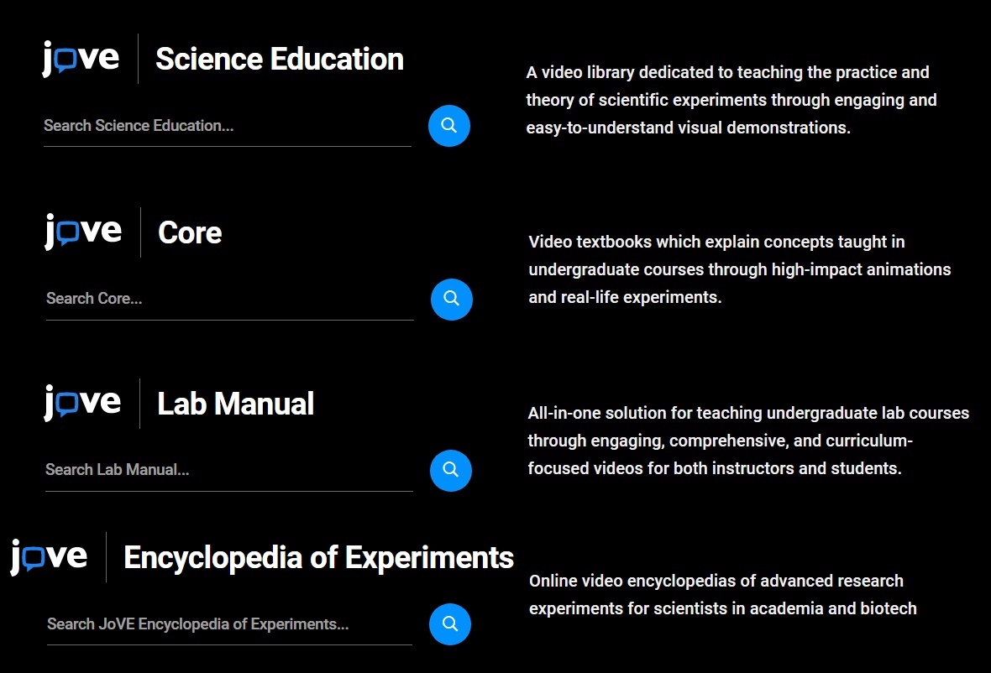The image size is (991, 673).
Task: Click the online video encyclopedias description text
Action: pos(722,595)
